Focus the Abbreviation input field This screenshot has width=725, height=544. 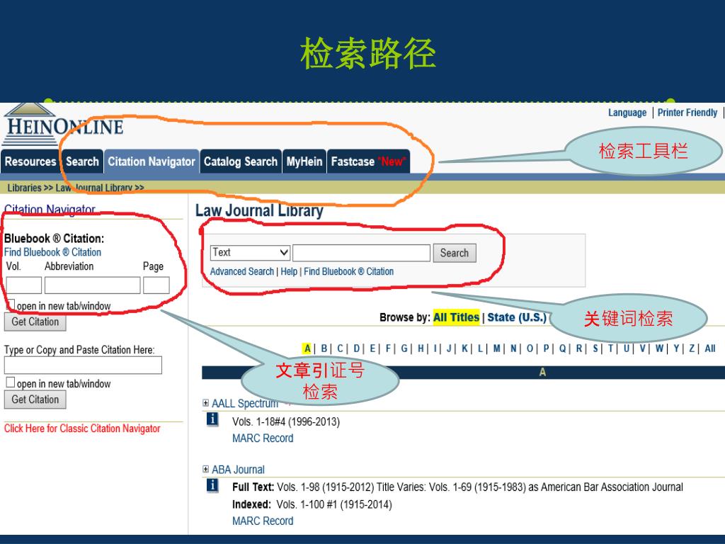93,285
